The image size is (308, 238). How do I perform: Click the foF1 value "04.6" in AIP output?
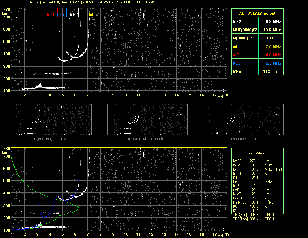click(255, 169)
